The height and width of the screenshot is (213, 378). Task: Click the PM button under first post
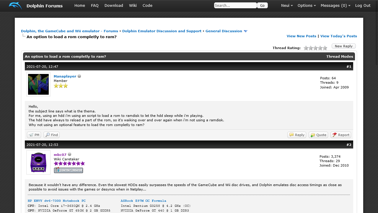point(34,135)
